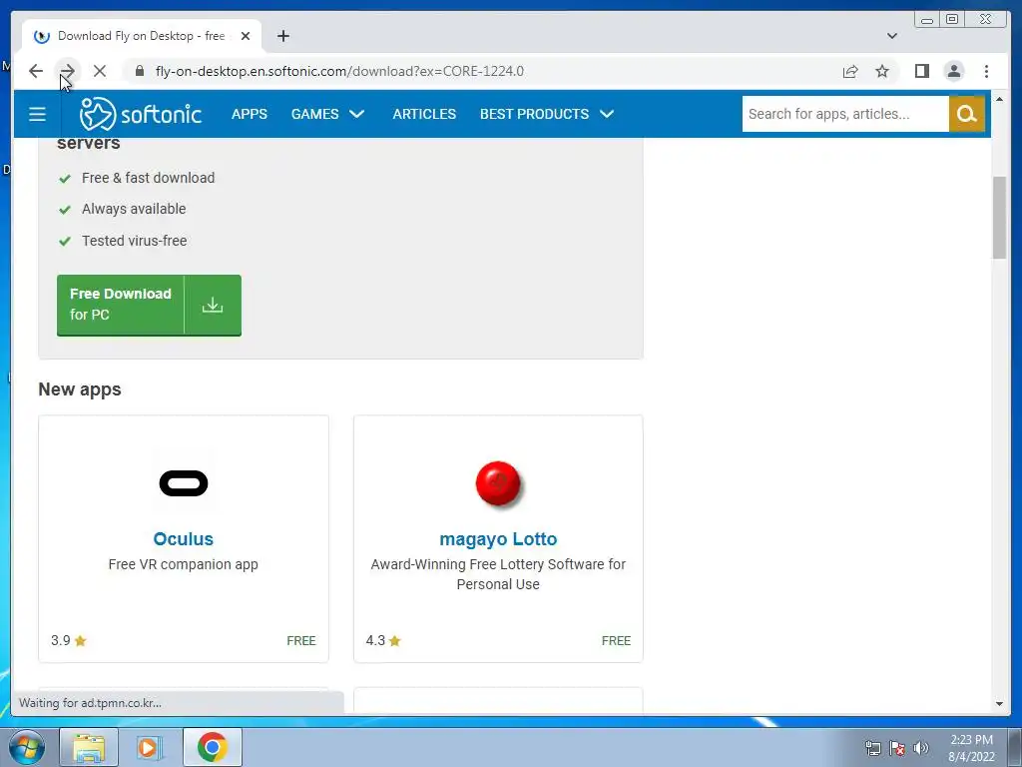Open the Windows Start menu

click(x=27, y=747)
